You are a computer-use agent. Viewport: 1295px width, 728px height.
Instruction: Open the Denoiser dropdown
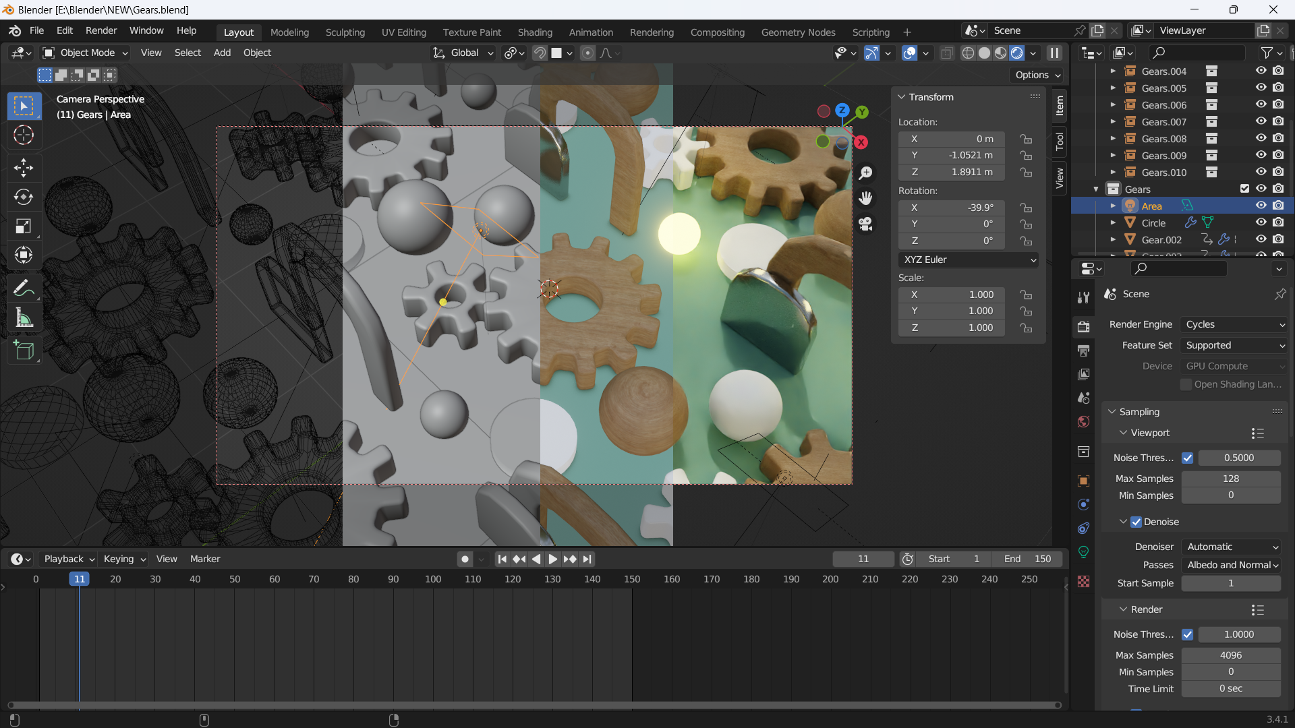pos(1231,547)
